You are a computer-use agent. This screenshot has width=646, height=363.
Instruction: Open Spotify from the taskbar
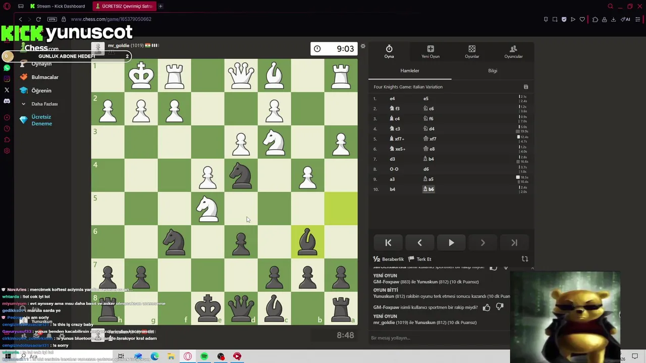pos(204,356)
